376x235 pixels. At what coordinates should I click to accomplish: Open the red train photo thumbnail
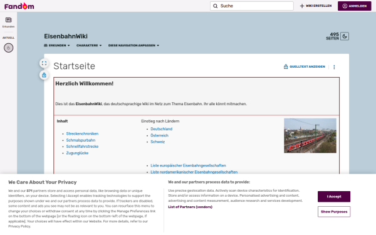click(310, 135)
